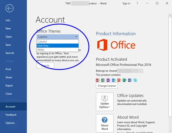This screenshot has height=133, width=172.
Task: Open the help question mark in title bar
Action: (137, 3)
